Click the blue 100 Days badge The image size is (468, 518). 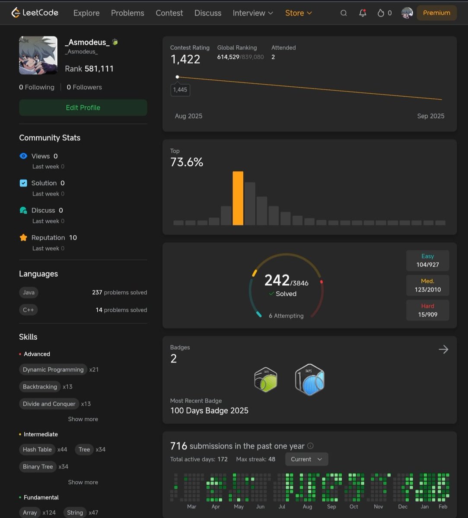309,380
